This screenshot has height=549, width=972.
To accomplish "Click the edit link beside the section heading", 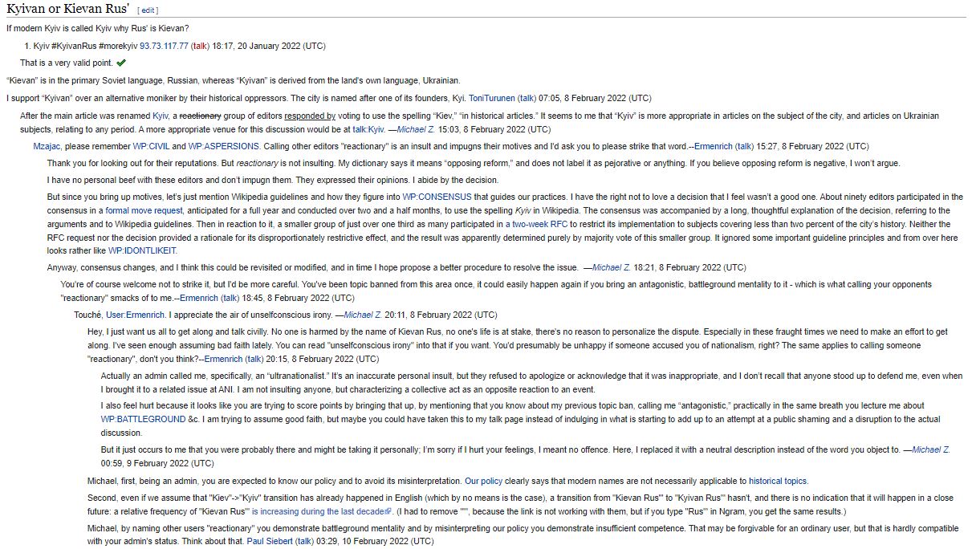I will point(148,10).
